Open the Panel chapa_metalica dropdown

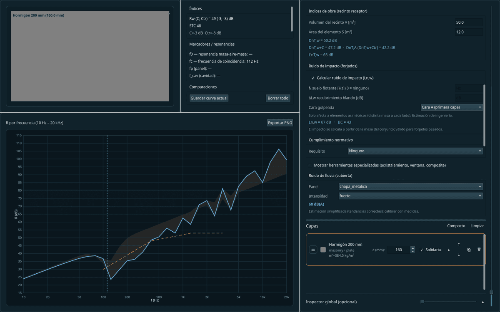pyautogui.click(x=410, y=186)
